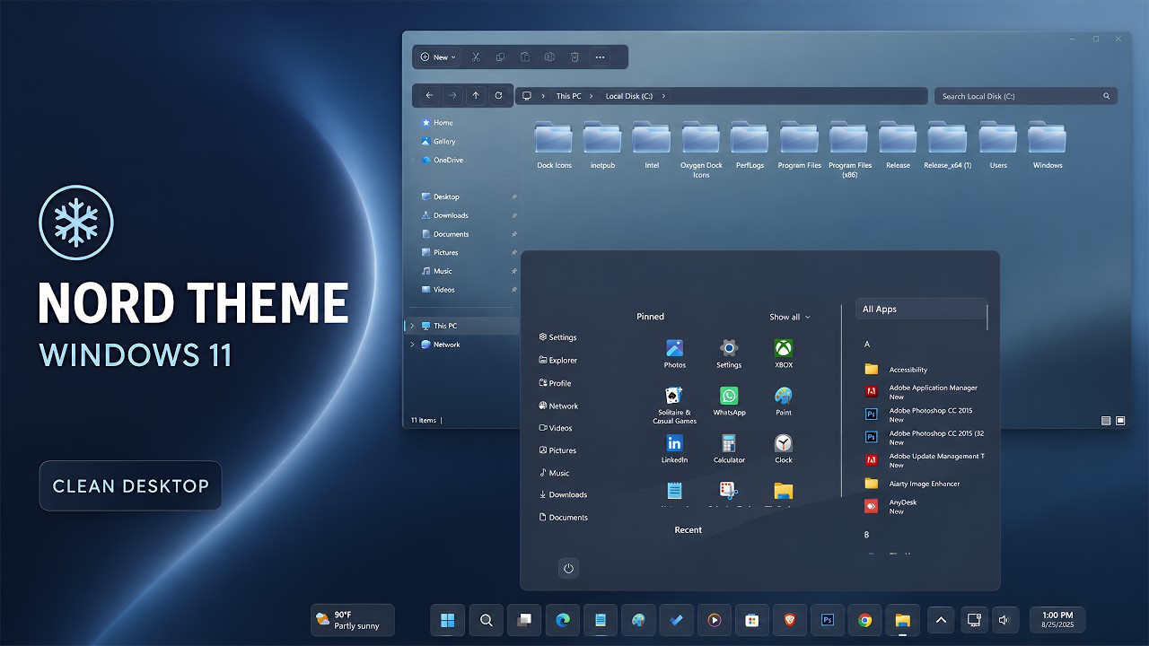This screenshot has height=646, width=1149.
Task: Select the Program Files (x86) folder
Action: pos(849,150)
